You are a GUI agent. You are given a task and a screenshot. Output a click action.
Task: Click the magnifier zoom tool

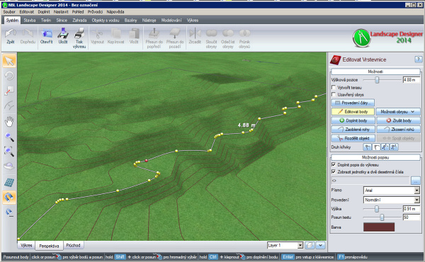click(x=9, y=137)
